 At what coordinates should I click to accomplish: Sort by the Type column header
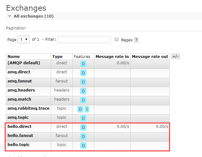(x=57, y=57)
